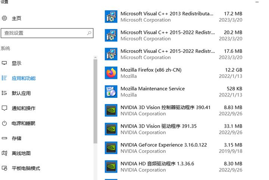Click the 系统 section heading
Screen dimensions: 269x180
[5, 48]
